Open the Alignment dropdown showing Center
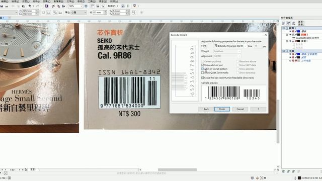This screenshot has width=322, height=181. 227,56
